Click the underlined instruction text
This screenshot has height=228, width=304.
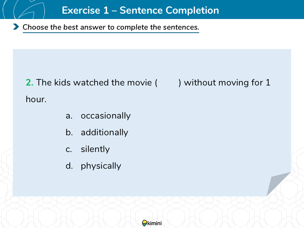[x=111, y=27]
